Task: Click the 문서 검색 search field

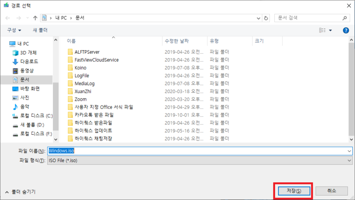Action: tap(308, 18)
